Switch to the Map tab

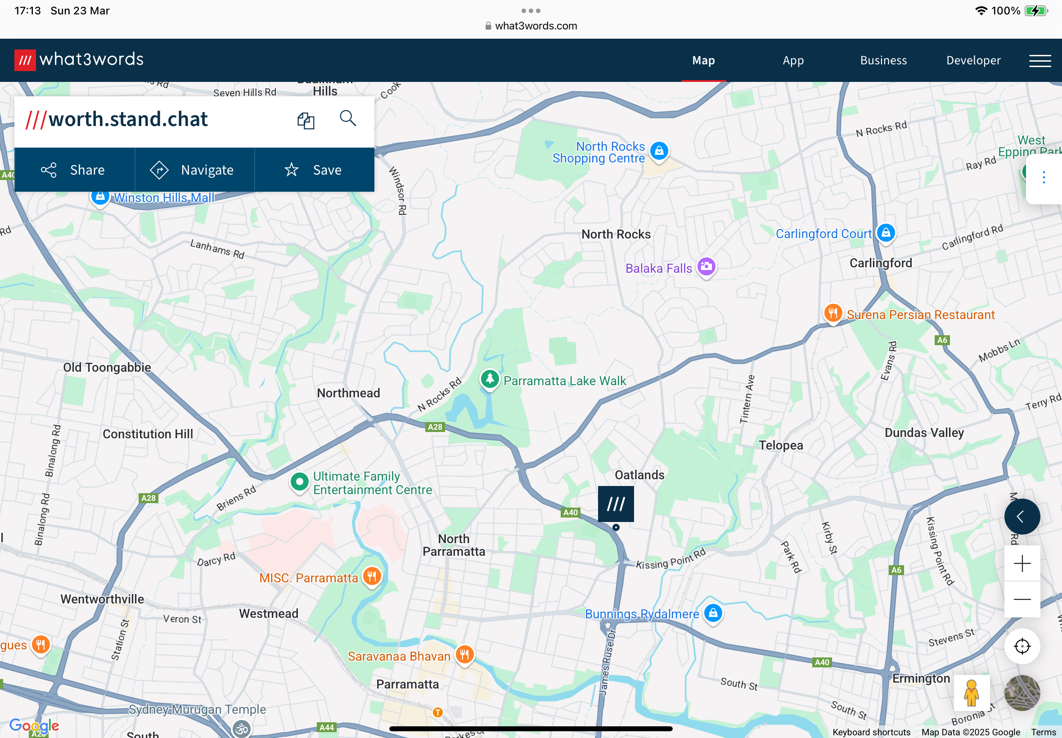pos(703,61)
